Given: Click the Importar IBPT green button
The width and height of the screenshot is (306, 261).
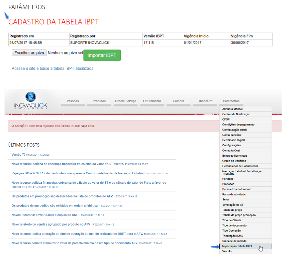Looking at the screenshot, I should pyautogui.click(x=102, y=55).
